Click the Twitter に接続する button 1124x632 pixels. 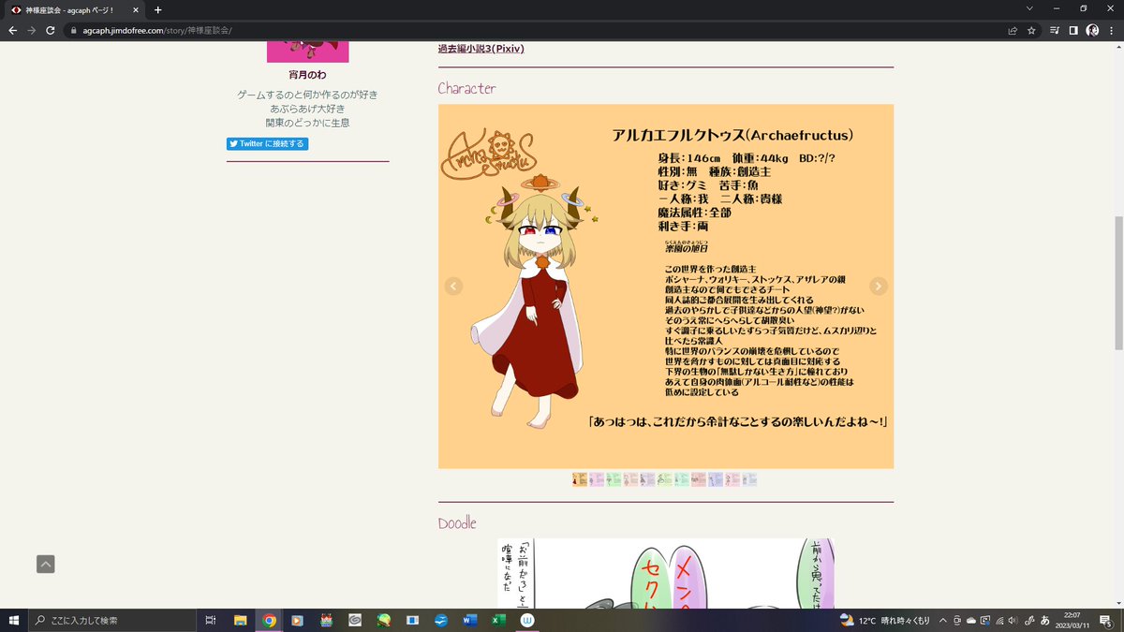pos(267,143)
